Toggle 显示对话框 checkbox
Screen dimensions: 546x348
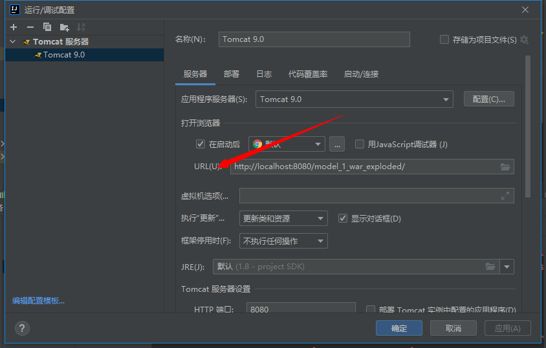(x=343, y=218)
